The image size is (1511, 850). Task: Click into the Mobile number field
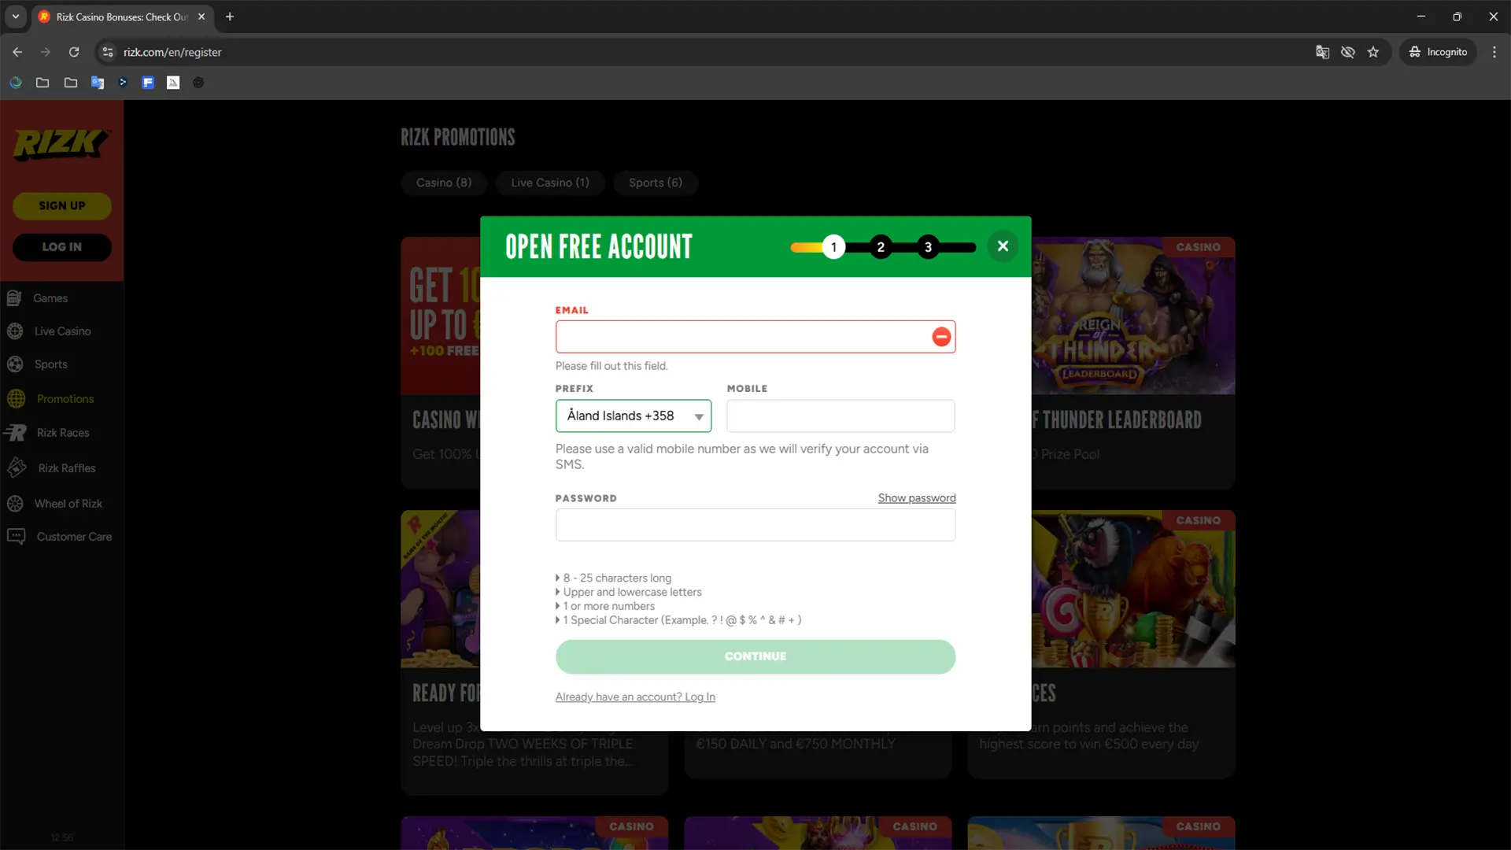840,416
